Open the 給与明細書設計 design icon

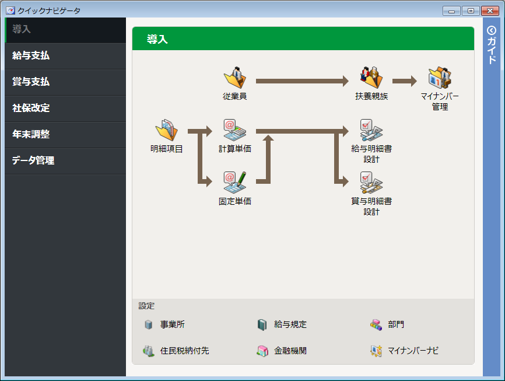click(371, 130)
